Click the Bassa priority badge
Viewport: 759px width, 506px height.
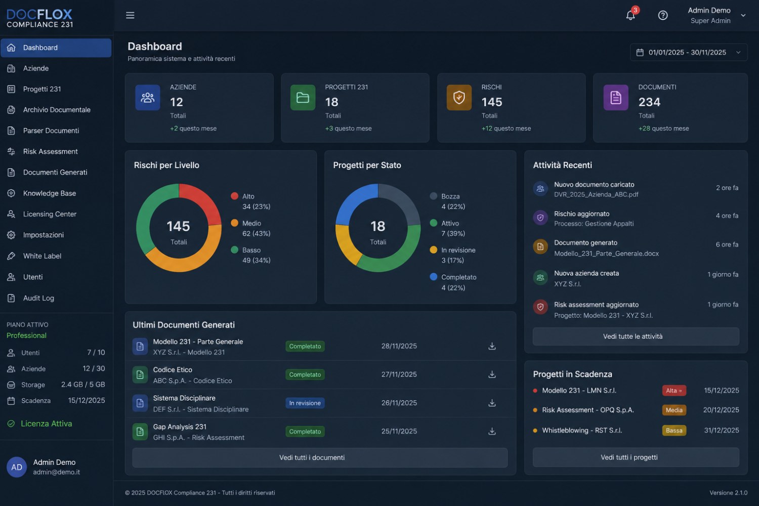674,431
